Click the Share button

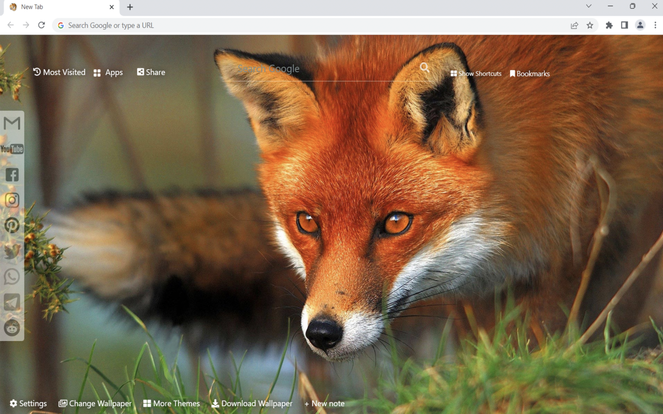(151, 72)
